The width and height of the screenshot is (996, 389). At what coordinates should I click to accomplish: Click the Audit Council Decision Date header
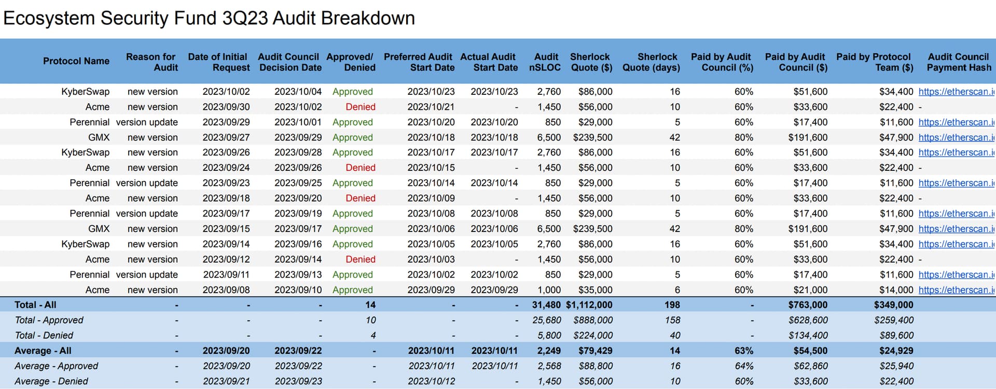pos(289,62)
